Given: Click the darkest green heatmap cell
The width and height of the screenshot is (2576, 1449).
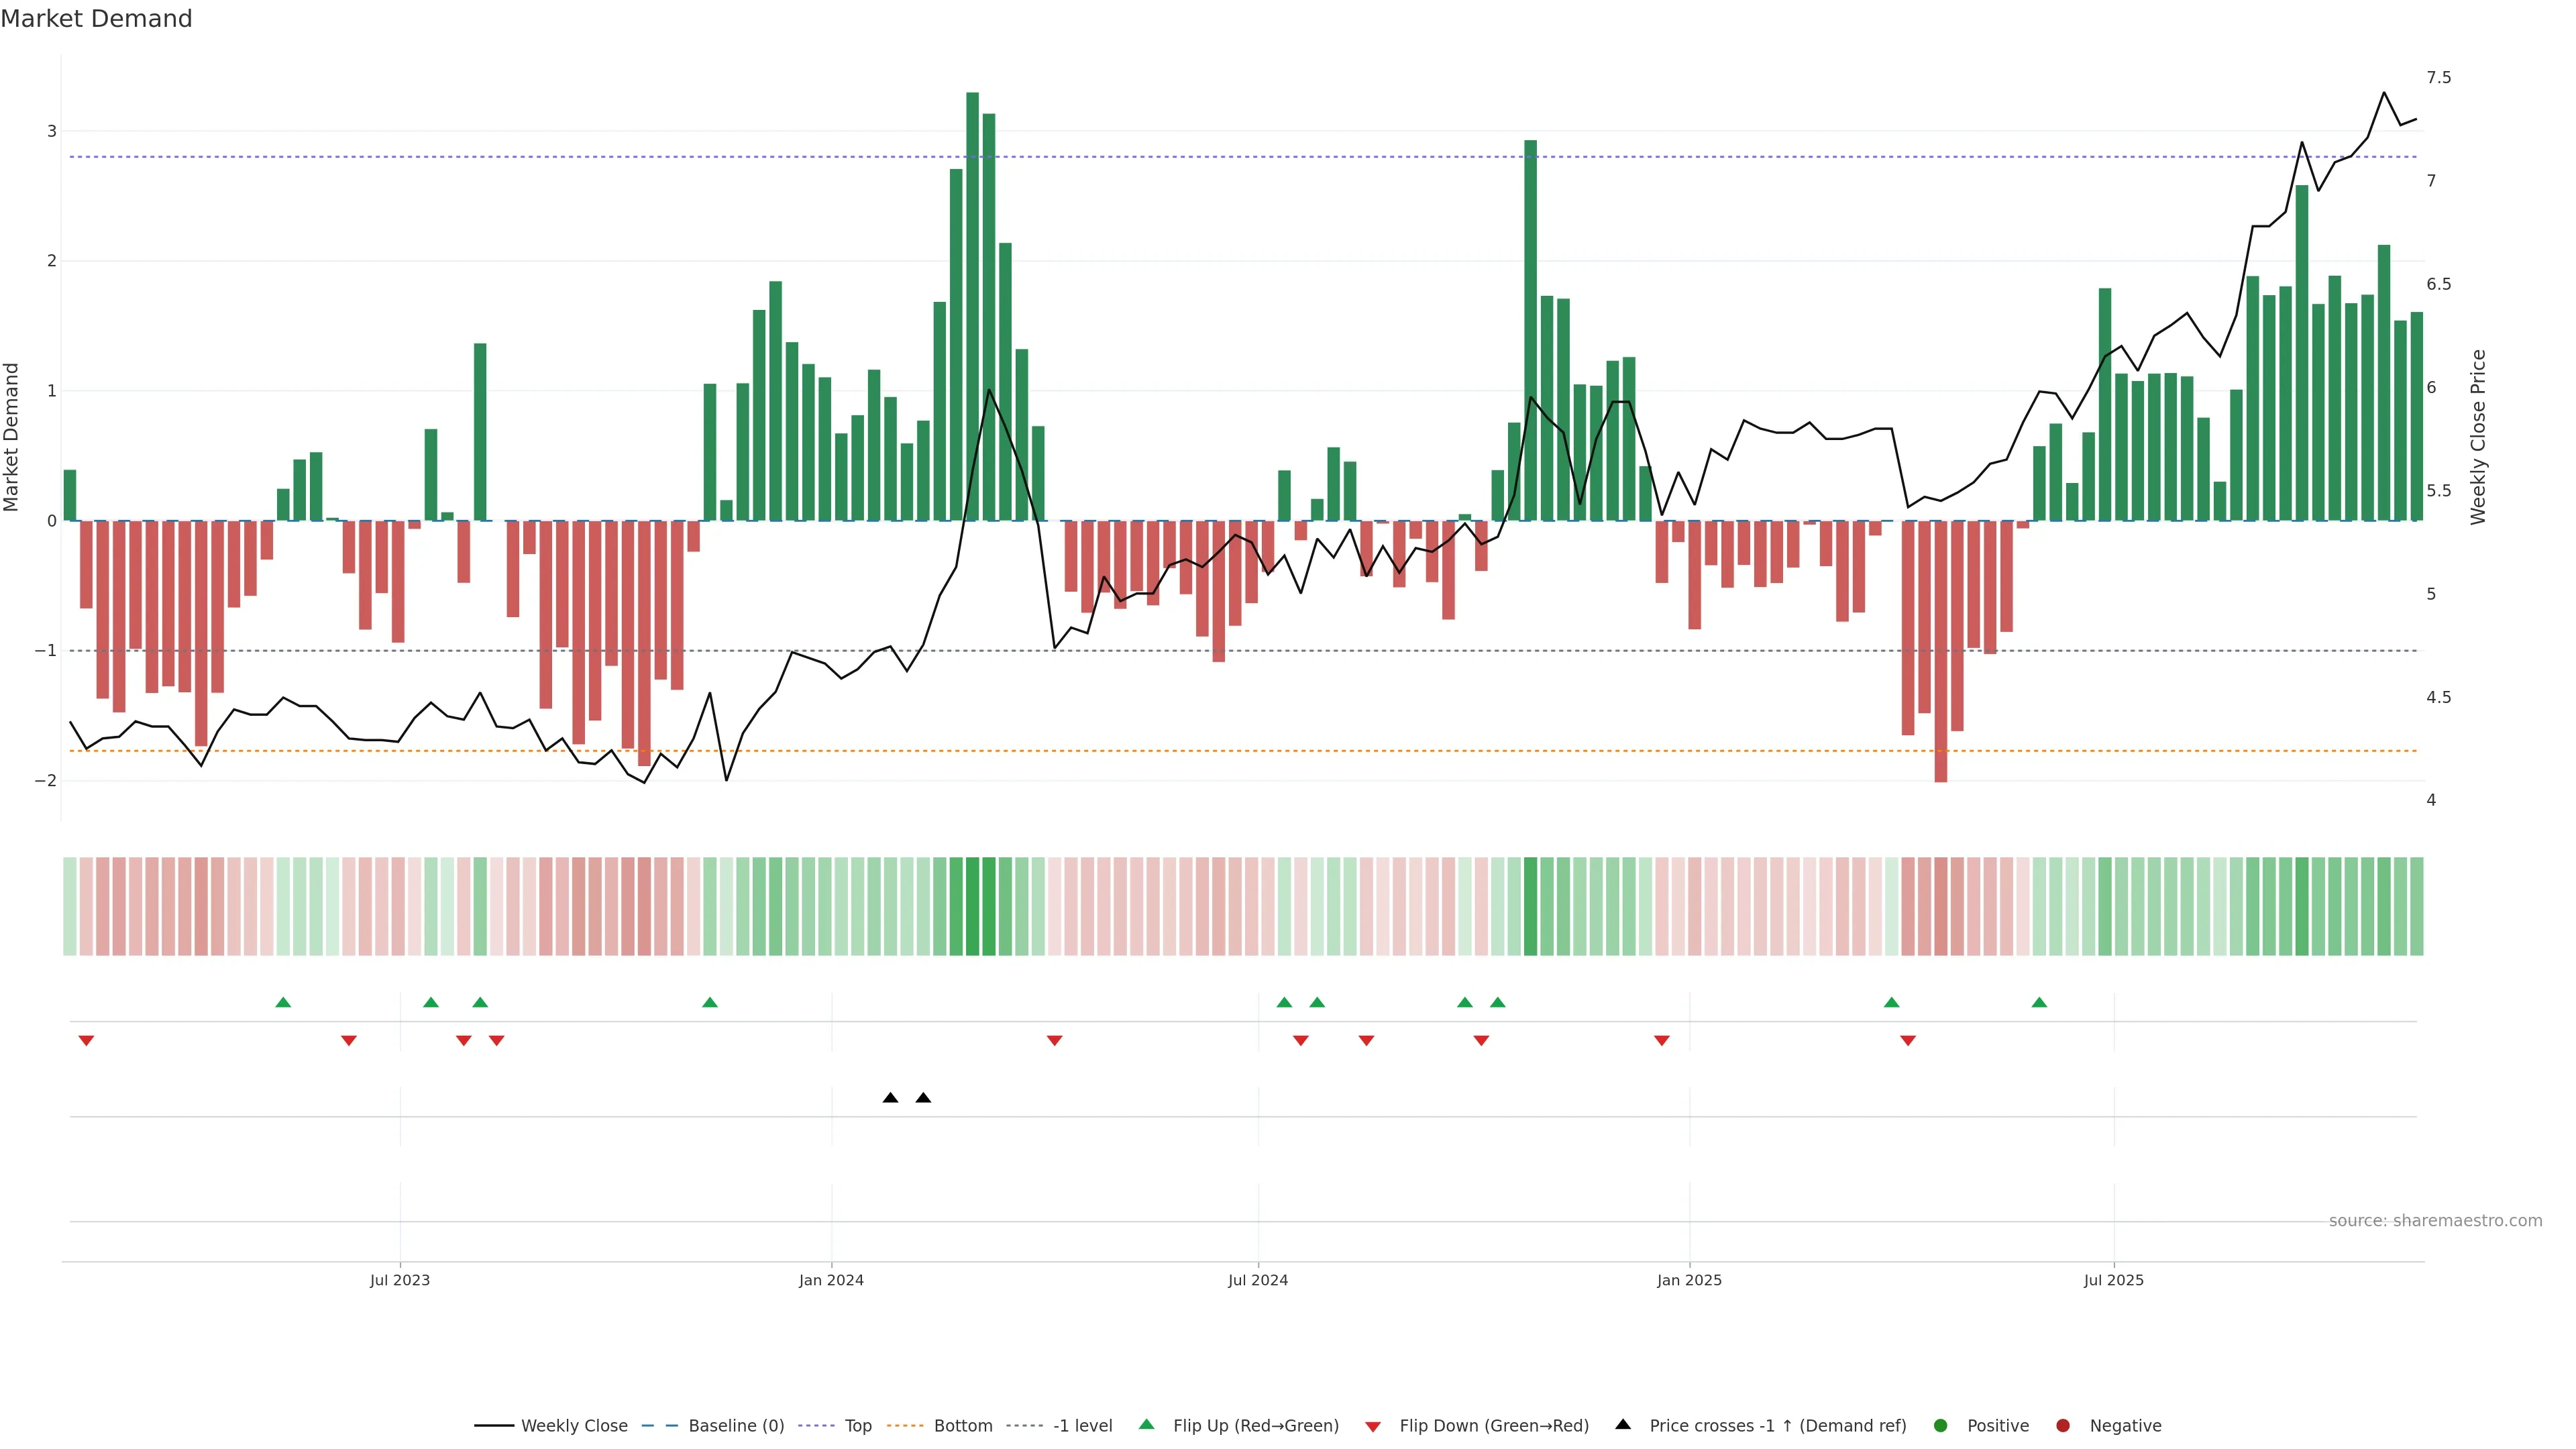Looking at the screenshot, I should [972, 906].
